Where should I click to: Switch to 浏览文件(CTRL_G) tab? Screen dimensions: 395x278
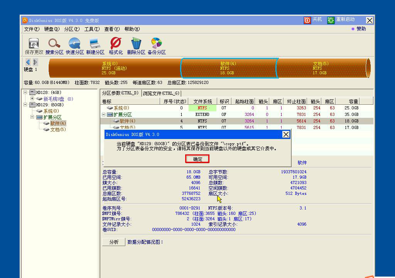pos(161,93)
